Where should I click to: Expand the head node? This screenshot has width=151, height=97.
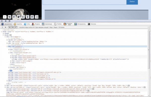4,33
